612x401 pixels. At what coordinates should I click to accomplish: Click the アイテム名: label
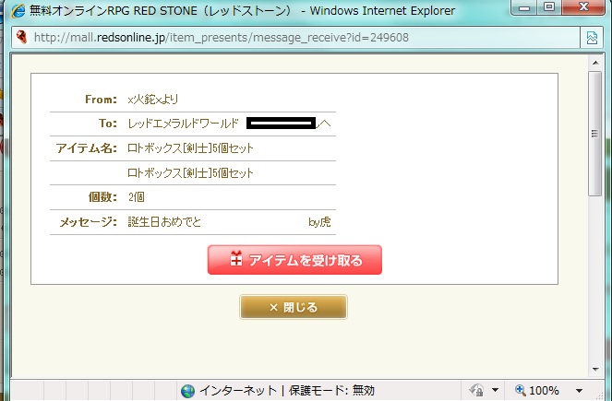point(86,148)
